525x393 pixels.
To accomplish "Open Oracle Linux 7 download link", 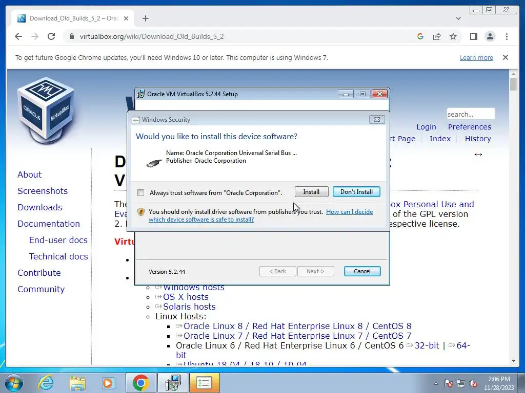I will point(297,336).
